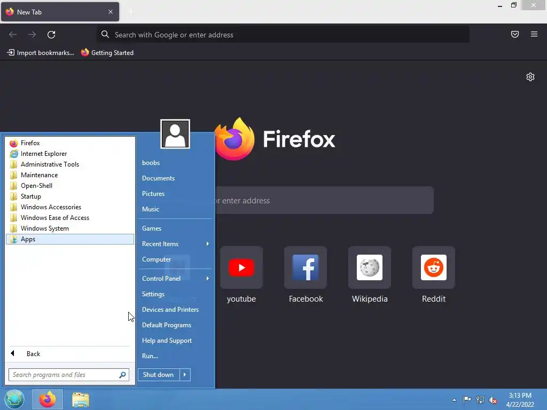Open File Explorer from the taskbar
This screenshot has width=547, height=410.
[81, 400]
